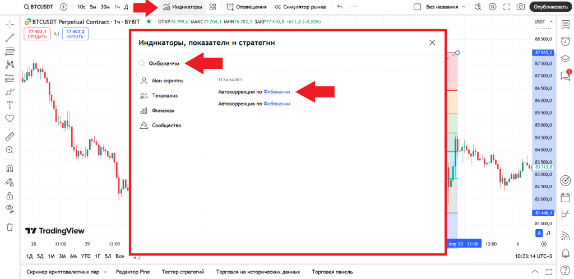Viewport: 574px width, 279px height.
Task: Close the indicators dialog
Action: tap(432, 43)
